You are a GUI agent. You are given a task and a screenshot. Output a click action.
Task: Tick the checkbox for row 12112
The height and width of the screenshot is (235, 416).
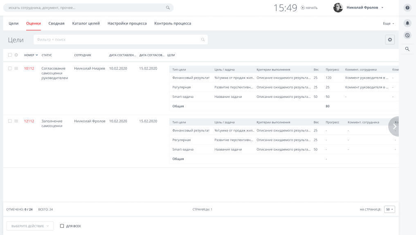pos(10,121)
